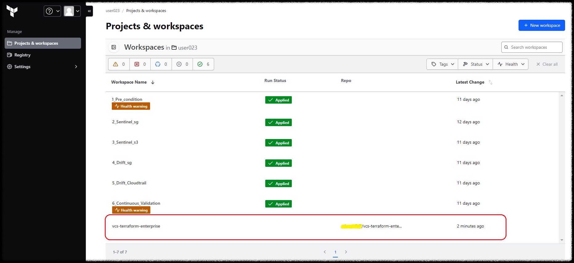This screenshot has width=574, height=263.
Task: Click Applied status for 5_Drift_Cloudtrail
Action: 279,183
